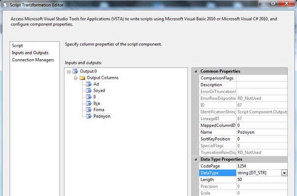Viewport: 297px width, 196px height.
Task: Select the İlçe output column
Action: click(97, 103)
